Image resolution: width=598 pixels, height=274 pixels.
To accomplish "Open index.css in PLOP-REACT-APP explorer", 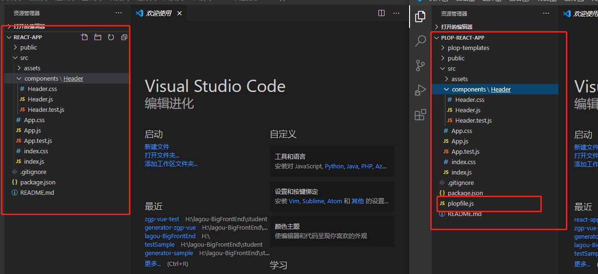I will click(464, 162).
